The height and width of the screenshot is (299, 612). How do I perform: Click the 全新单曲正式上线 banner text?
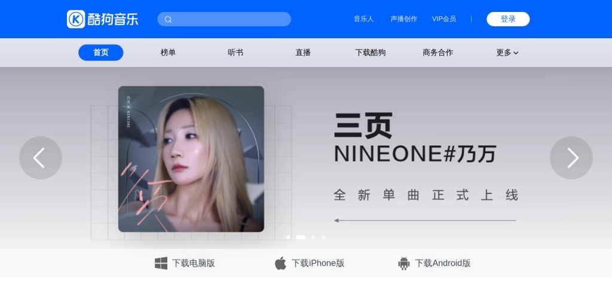point(426,195)
